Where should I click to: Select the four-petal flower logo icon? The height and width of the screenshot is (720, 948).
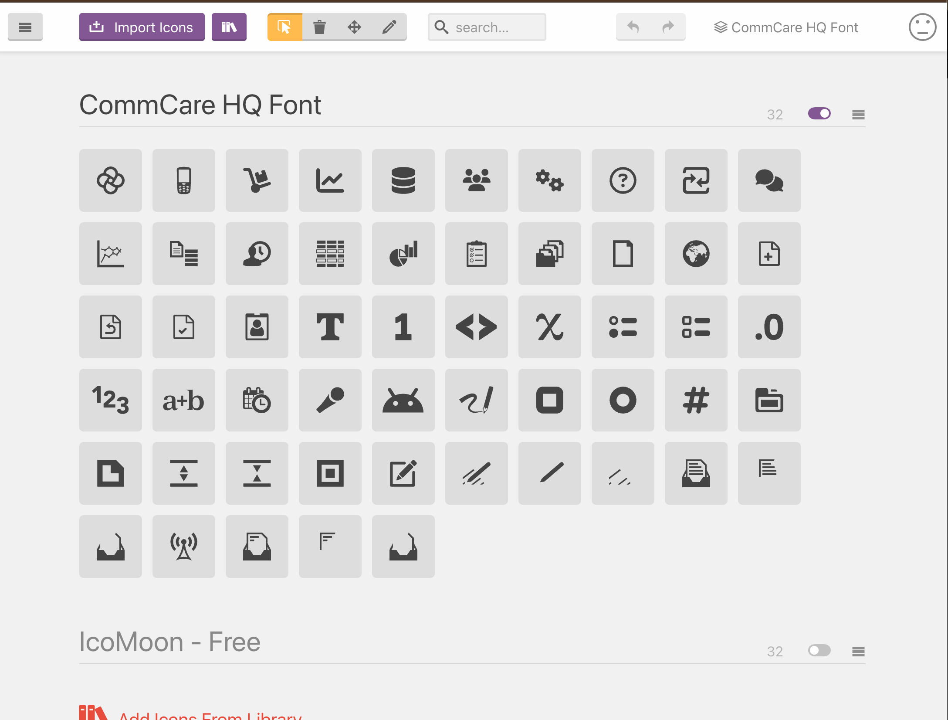click(x=111, y=180)
